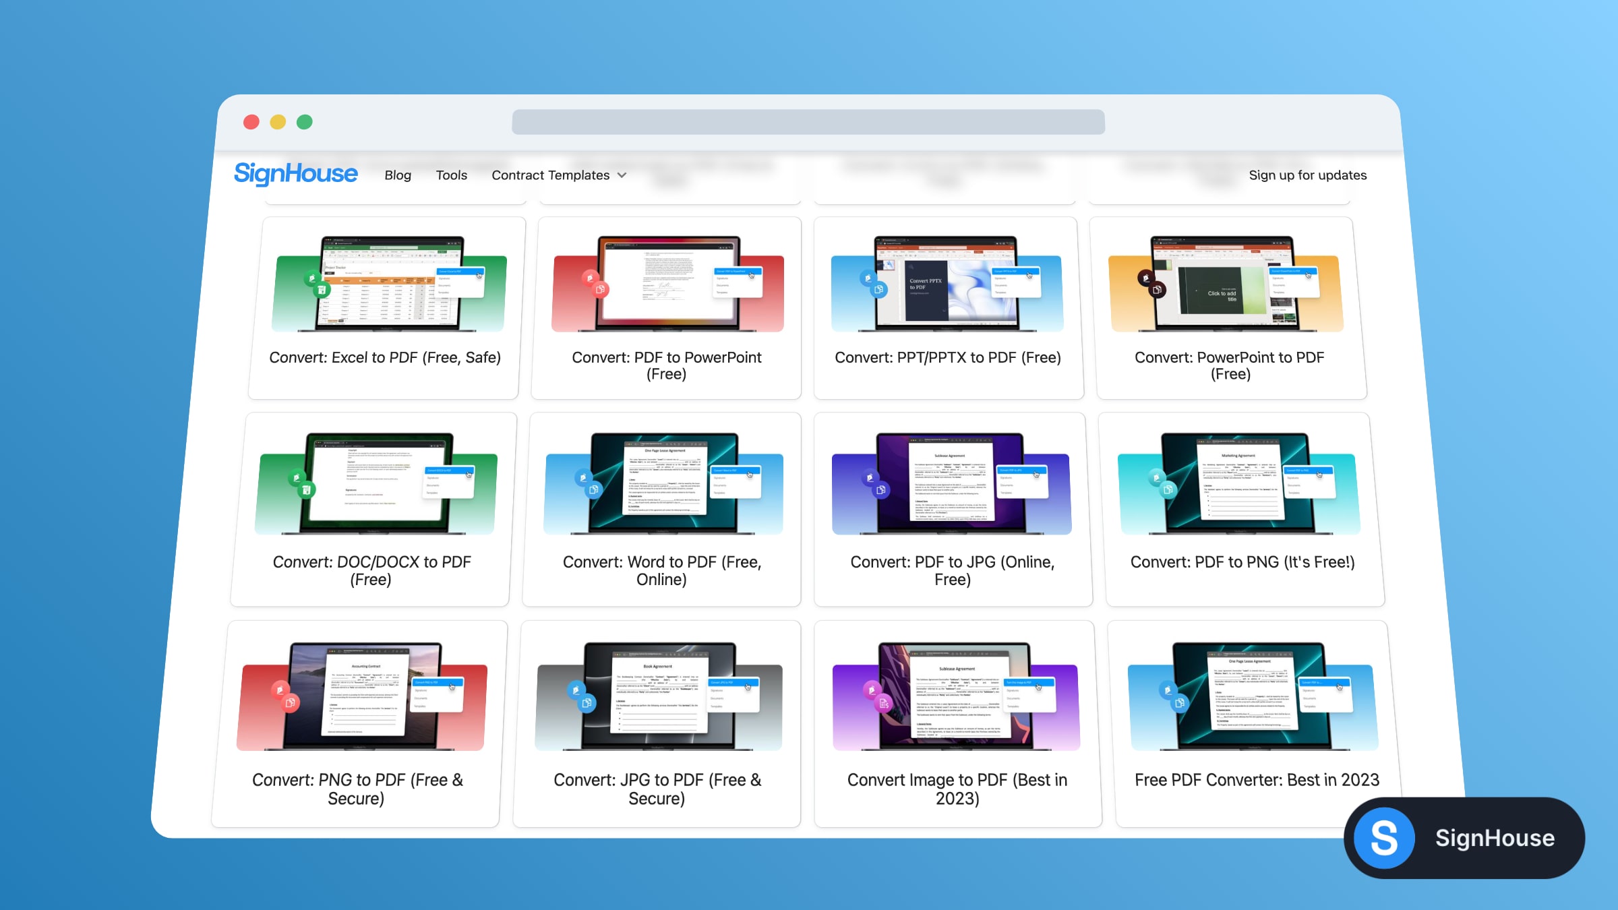Click the green save icon on Excel to PDF card

322,291
